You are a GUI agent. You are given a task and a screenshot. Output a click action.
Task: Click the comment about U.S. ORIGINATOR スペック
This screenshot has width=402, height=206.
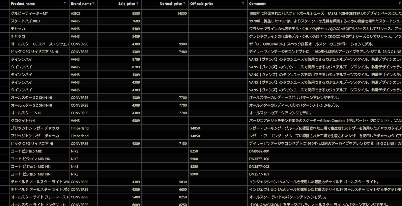325,44
